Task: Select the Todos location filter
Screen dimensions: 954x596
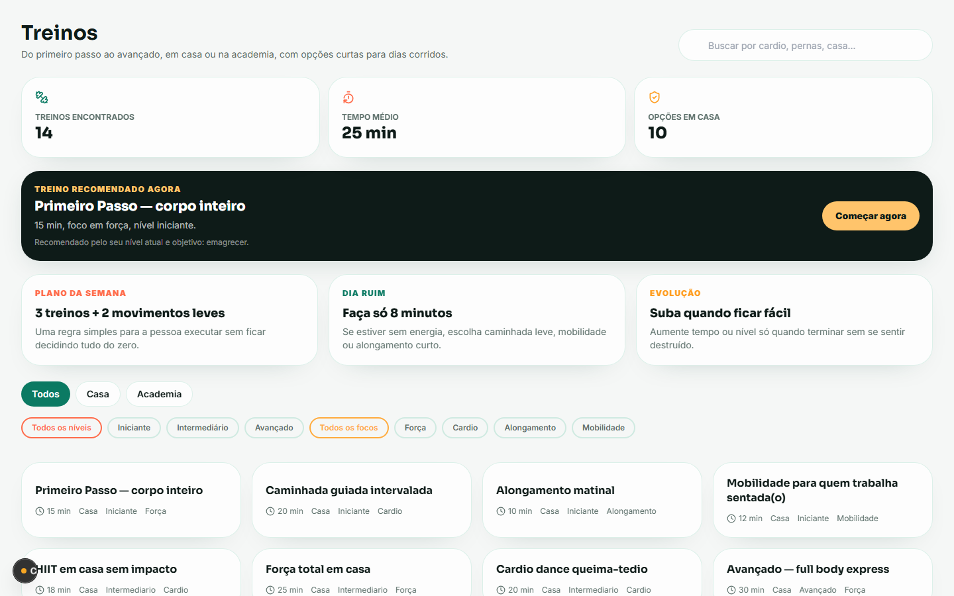Action: pyautogui.click(x=46, y=394)
